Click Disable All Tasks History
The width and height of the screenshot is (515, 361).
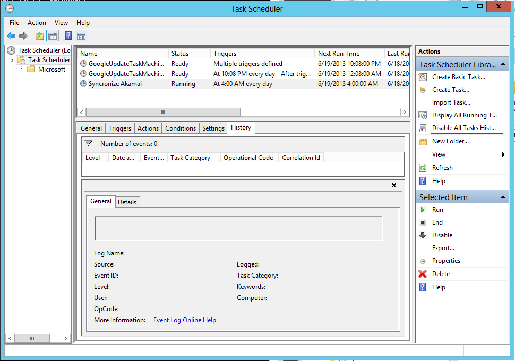click(463, 128)
